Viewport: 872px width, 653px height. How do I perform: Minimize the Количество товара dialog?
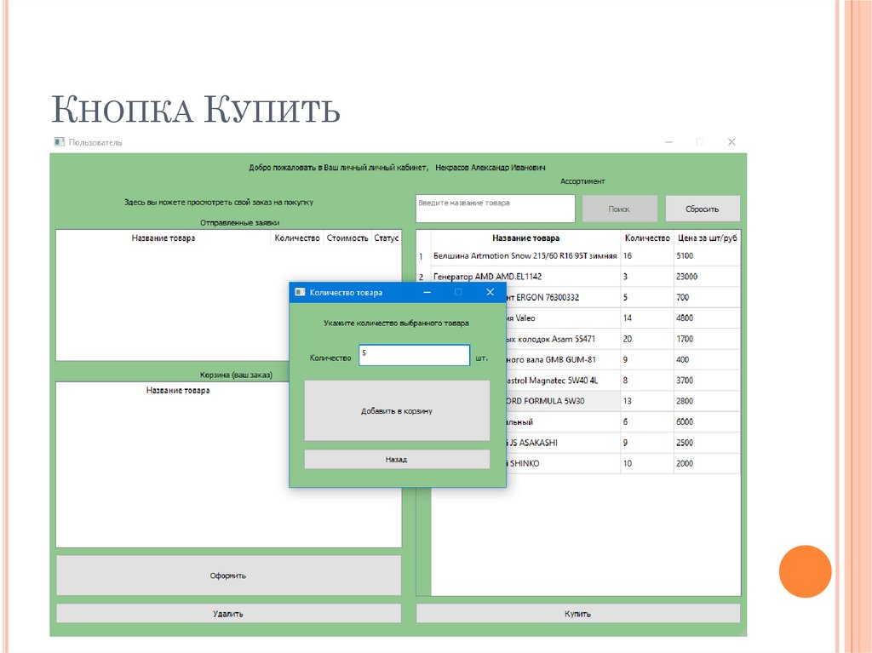[427, 292]
